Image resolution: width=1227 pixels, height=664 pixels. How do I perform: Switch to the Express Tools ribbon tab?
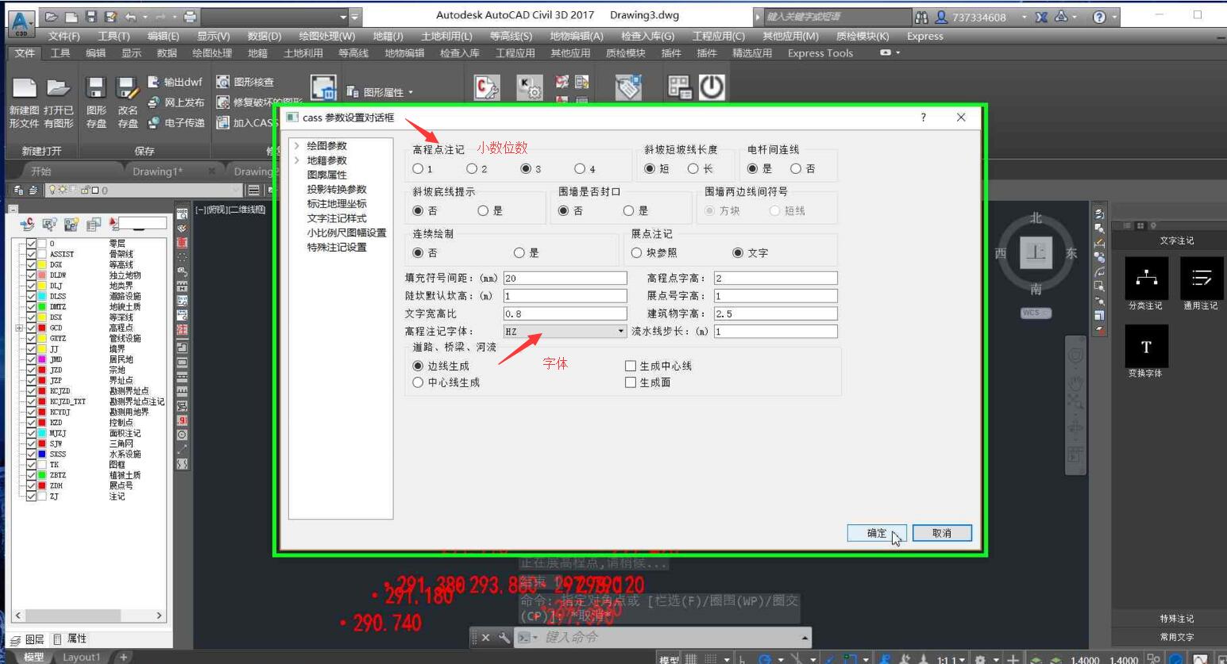[x=820, y=53]
